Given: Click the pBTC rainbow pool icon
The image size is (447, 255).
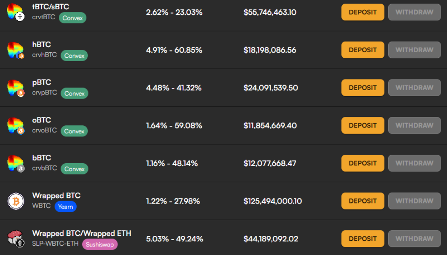Looking at the screenshot, I should (x=15, y=87).
